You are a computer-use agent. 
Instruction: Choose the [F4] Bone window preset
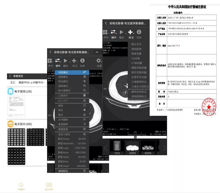(71, 153)
